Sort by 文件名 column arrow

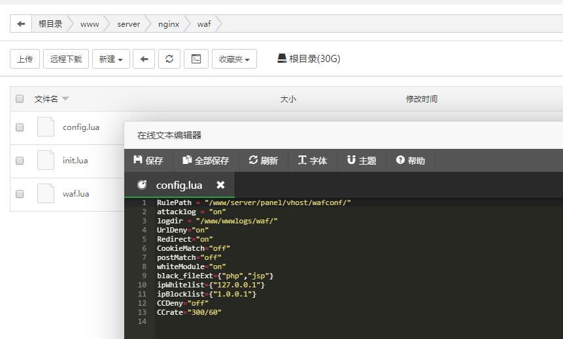(65, 99)
